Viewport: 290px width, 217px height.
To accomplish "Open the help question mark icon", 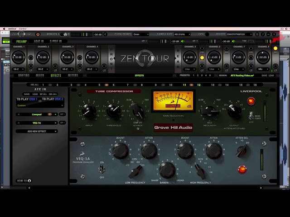I will pos(263,34).
